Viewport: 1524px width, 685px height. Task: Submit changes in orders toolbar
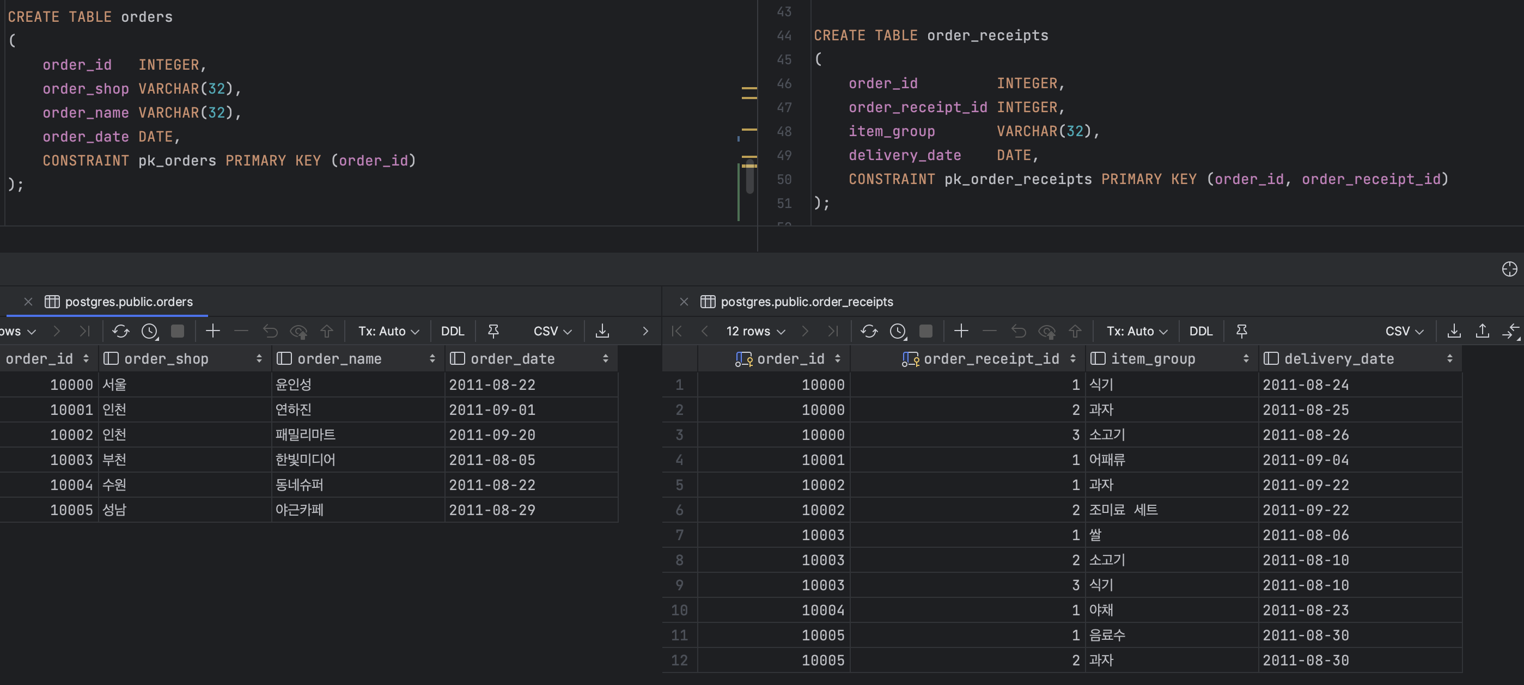coord(327,331)
